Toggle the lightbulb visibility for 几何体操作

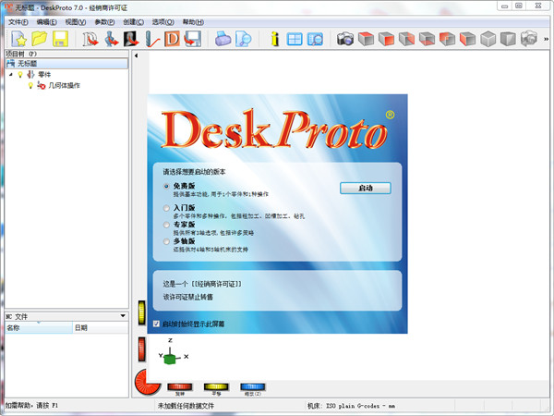point(30,85)
